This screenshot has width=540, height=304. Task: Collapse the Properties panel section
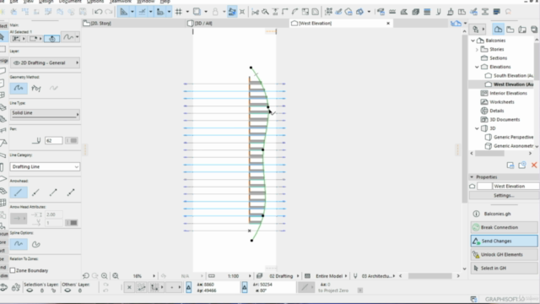click(472, 177)
